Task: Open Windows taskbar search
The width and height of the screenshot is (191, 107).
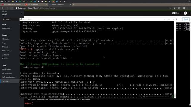Action: pyautogui.click(x=5, y=1)
